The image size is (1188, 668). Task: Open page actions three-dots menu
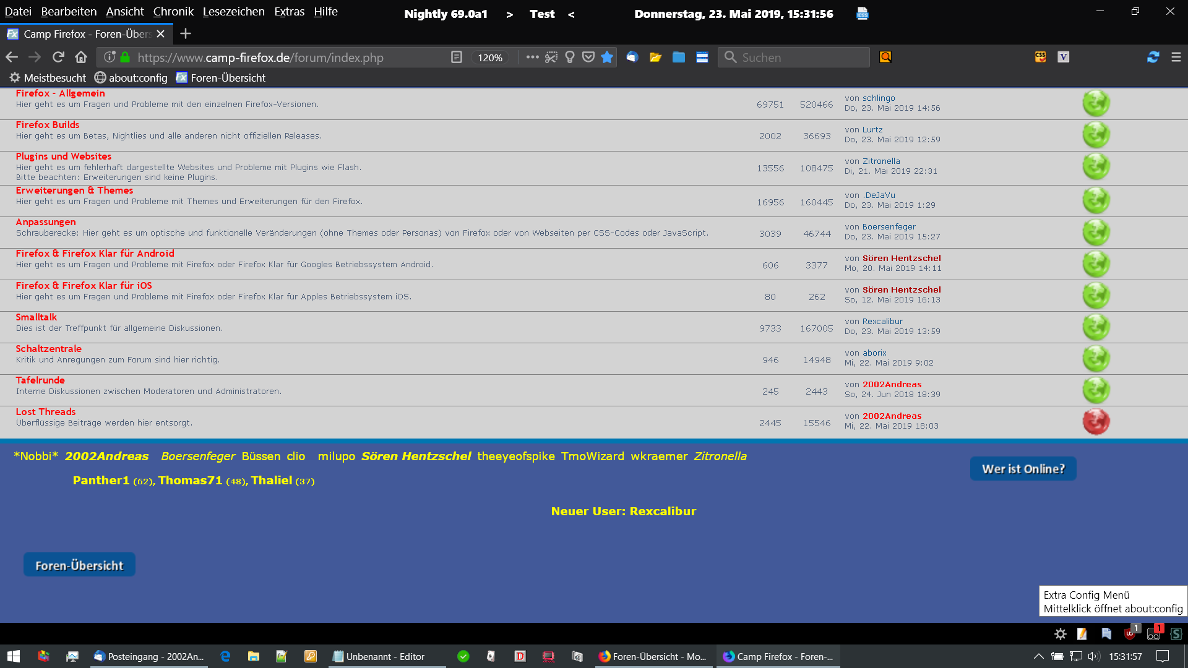(532, 58)
